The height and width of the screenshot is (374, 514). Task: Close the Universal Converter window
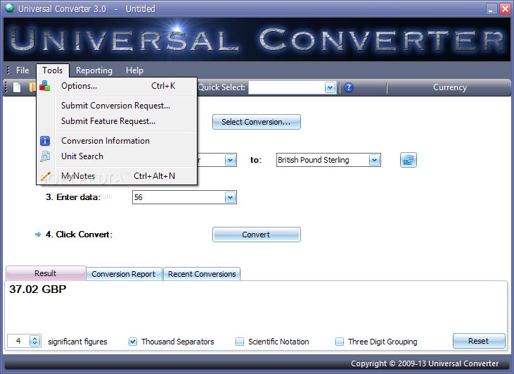point(505,8)
